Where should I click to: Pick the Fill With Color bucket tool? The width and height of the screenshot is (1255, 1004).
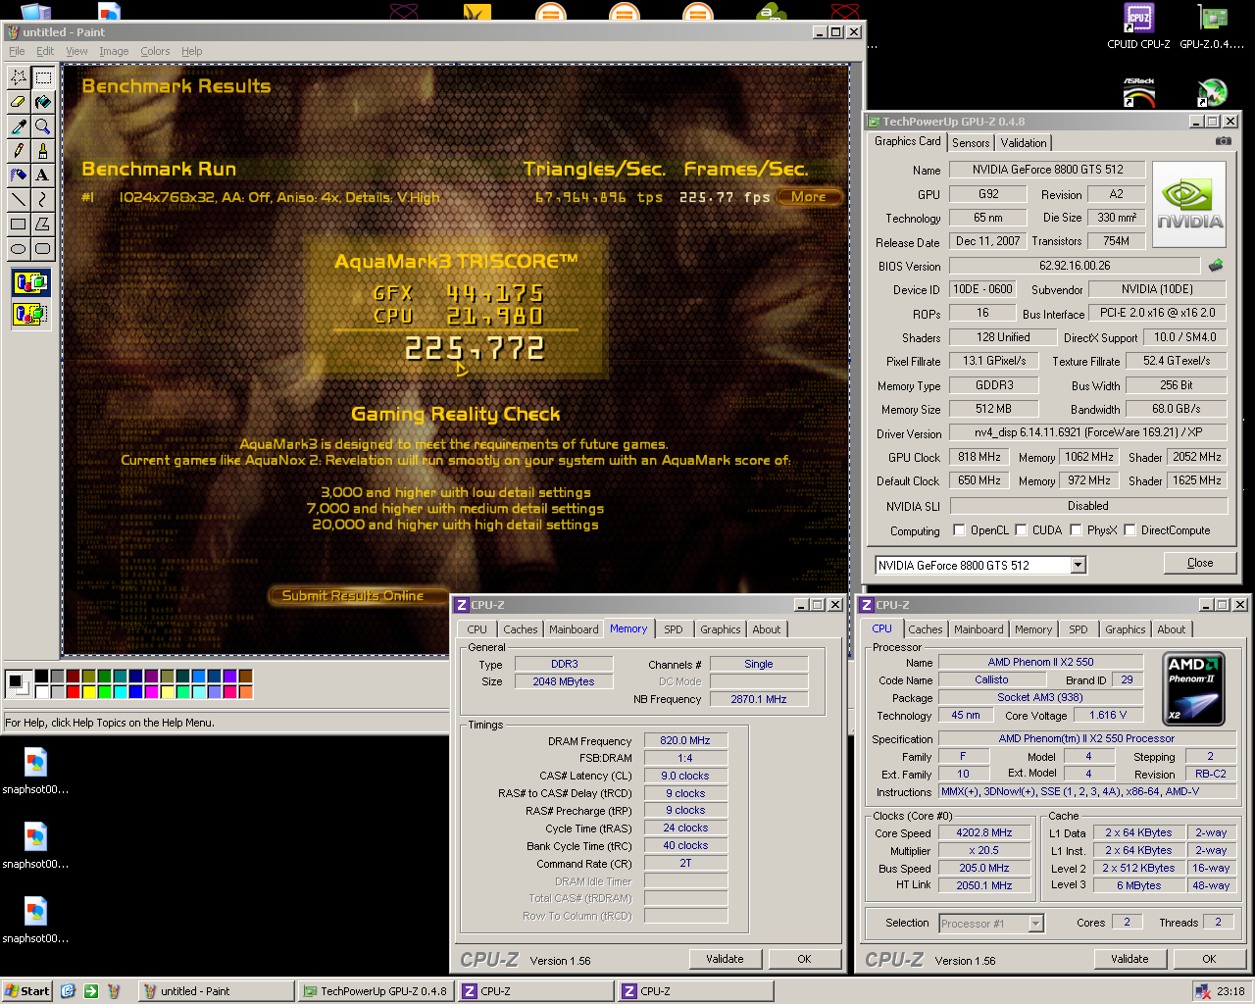[x=43, y=102]
